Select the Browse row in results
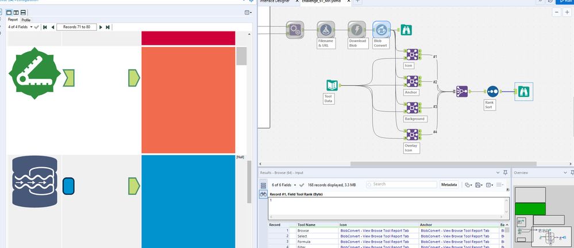Image resolution: width=574 pixels, height=248 pixels. coord(384,230)
